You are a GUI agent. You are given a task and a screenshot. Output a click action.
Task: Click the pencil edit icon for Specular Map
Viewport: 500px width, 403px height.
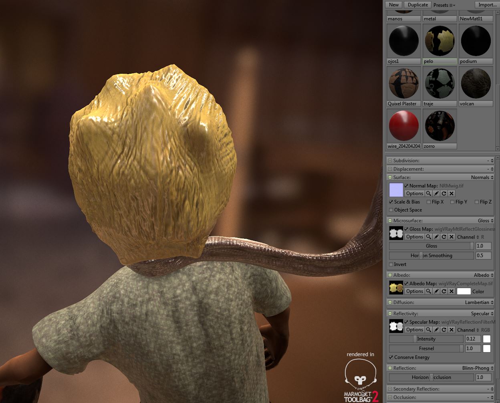[436, 330]
